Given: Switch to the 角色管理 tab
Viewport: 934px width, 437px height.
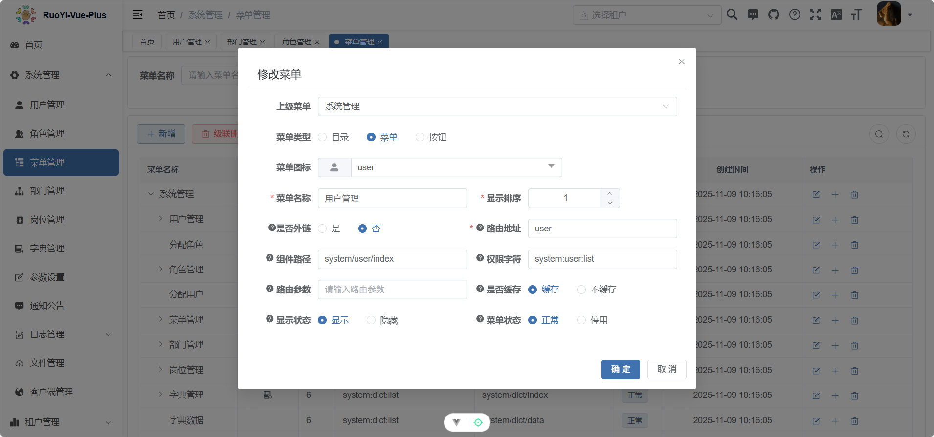Looking at the screenshot, I should pyautogui.click(x=296, y=42).
